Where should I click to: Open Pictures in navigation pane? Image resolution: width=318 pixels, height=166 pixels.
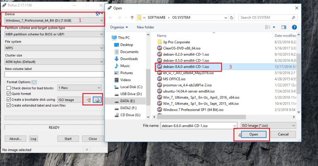[123, 73]
